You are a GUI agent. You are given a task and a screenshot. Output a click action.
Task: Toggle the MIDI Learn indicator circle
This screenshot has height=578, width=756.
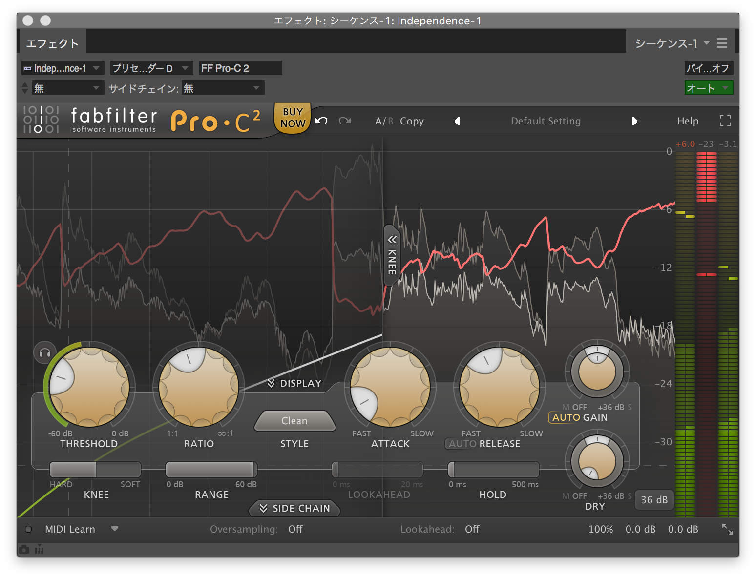tap(28, 529)
